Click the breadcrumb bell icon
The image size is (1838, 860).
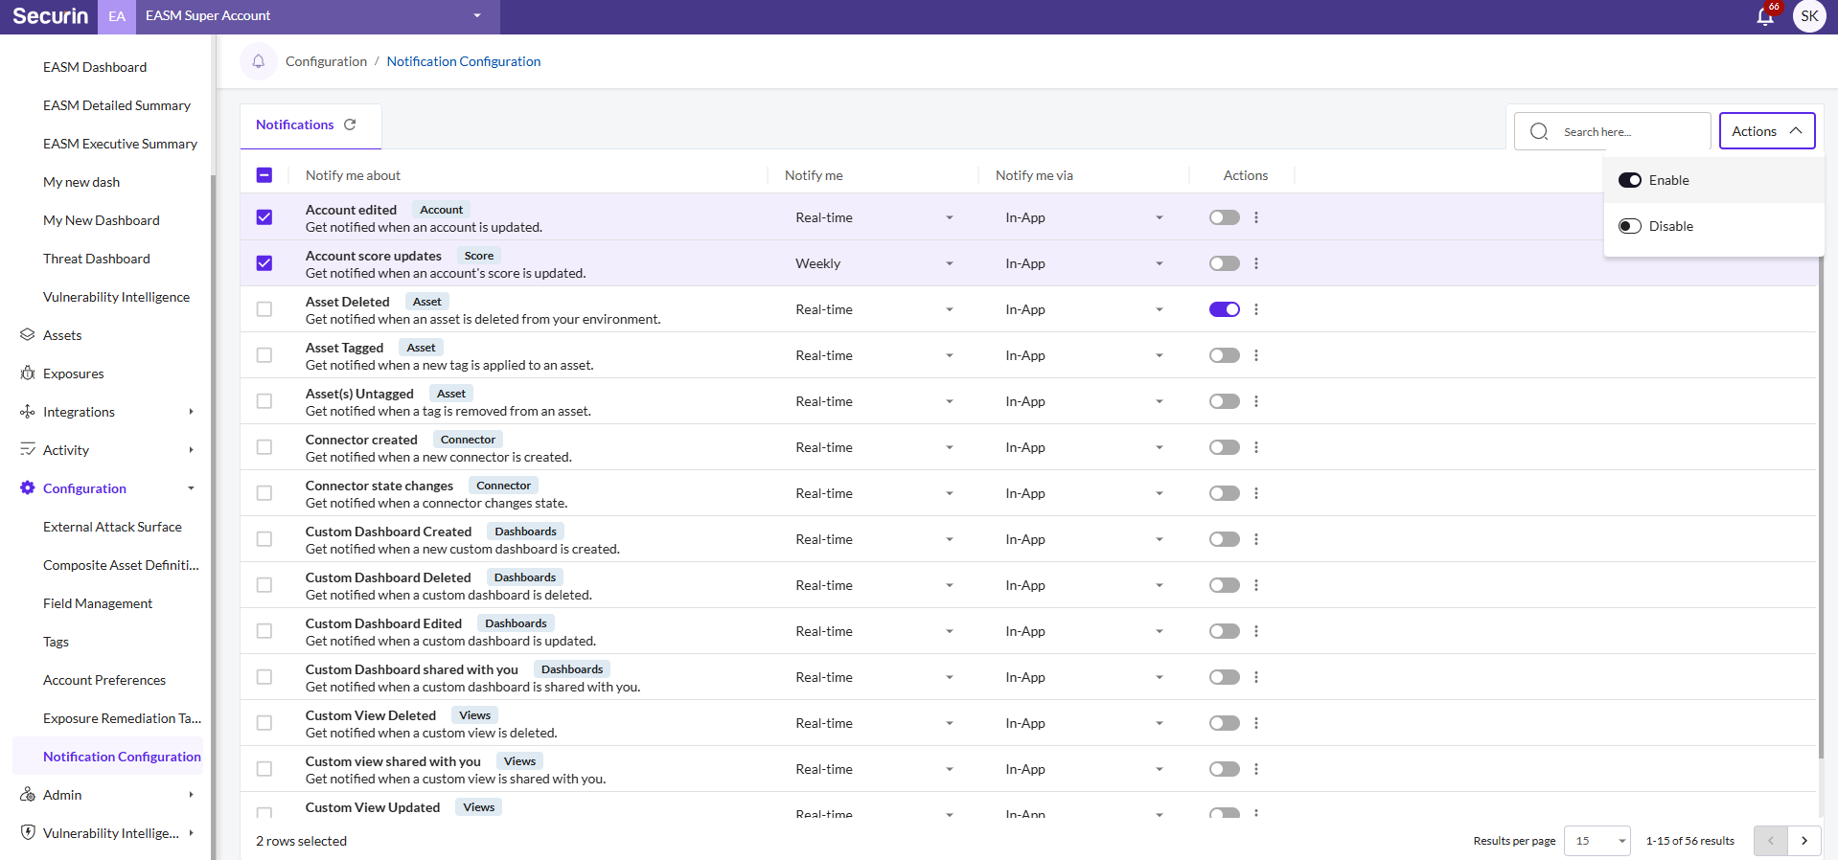click(x=259, y=61)
